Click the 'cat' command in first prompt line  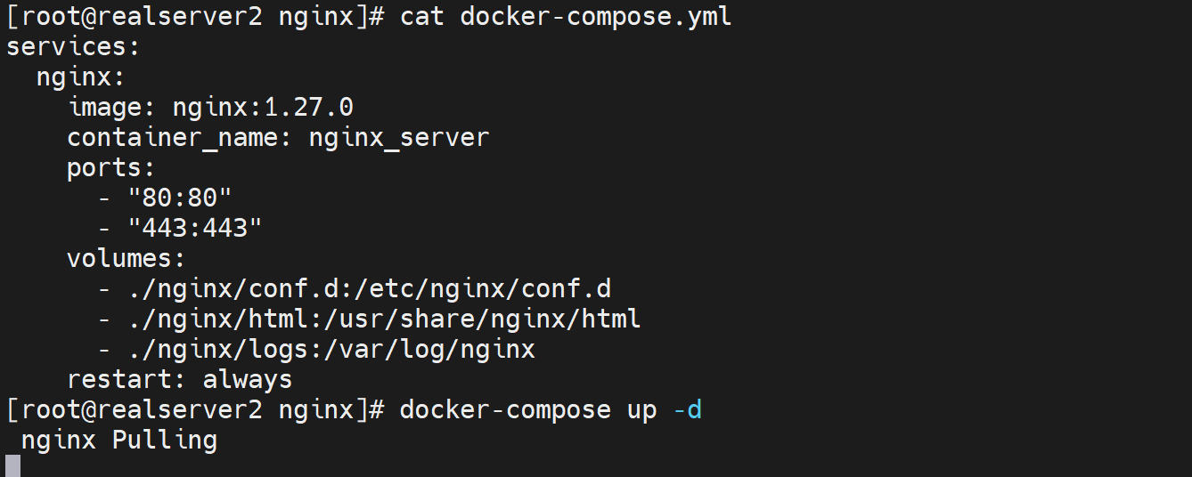(422, 17)
